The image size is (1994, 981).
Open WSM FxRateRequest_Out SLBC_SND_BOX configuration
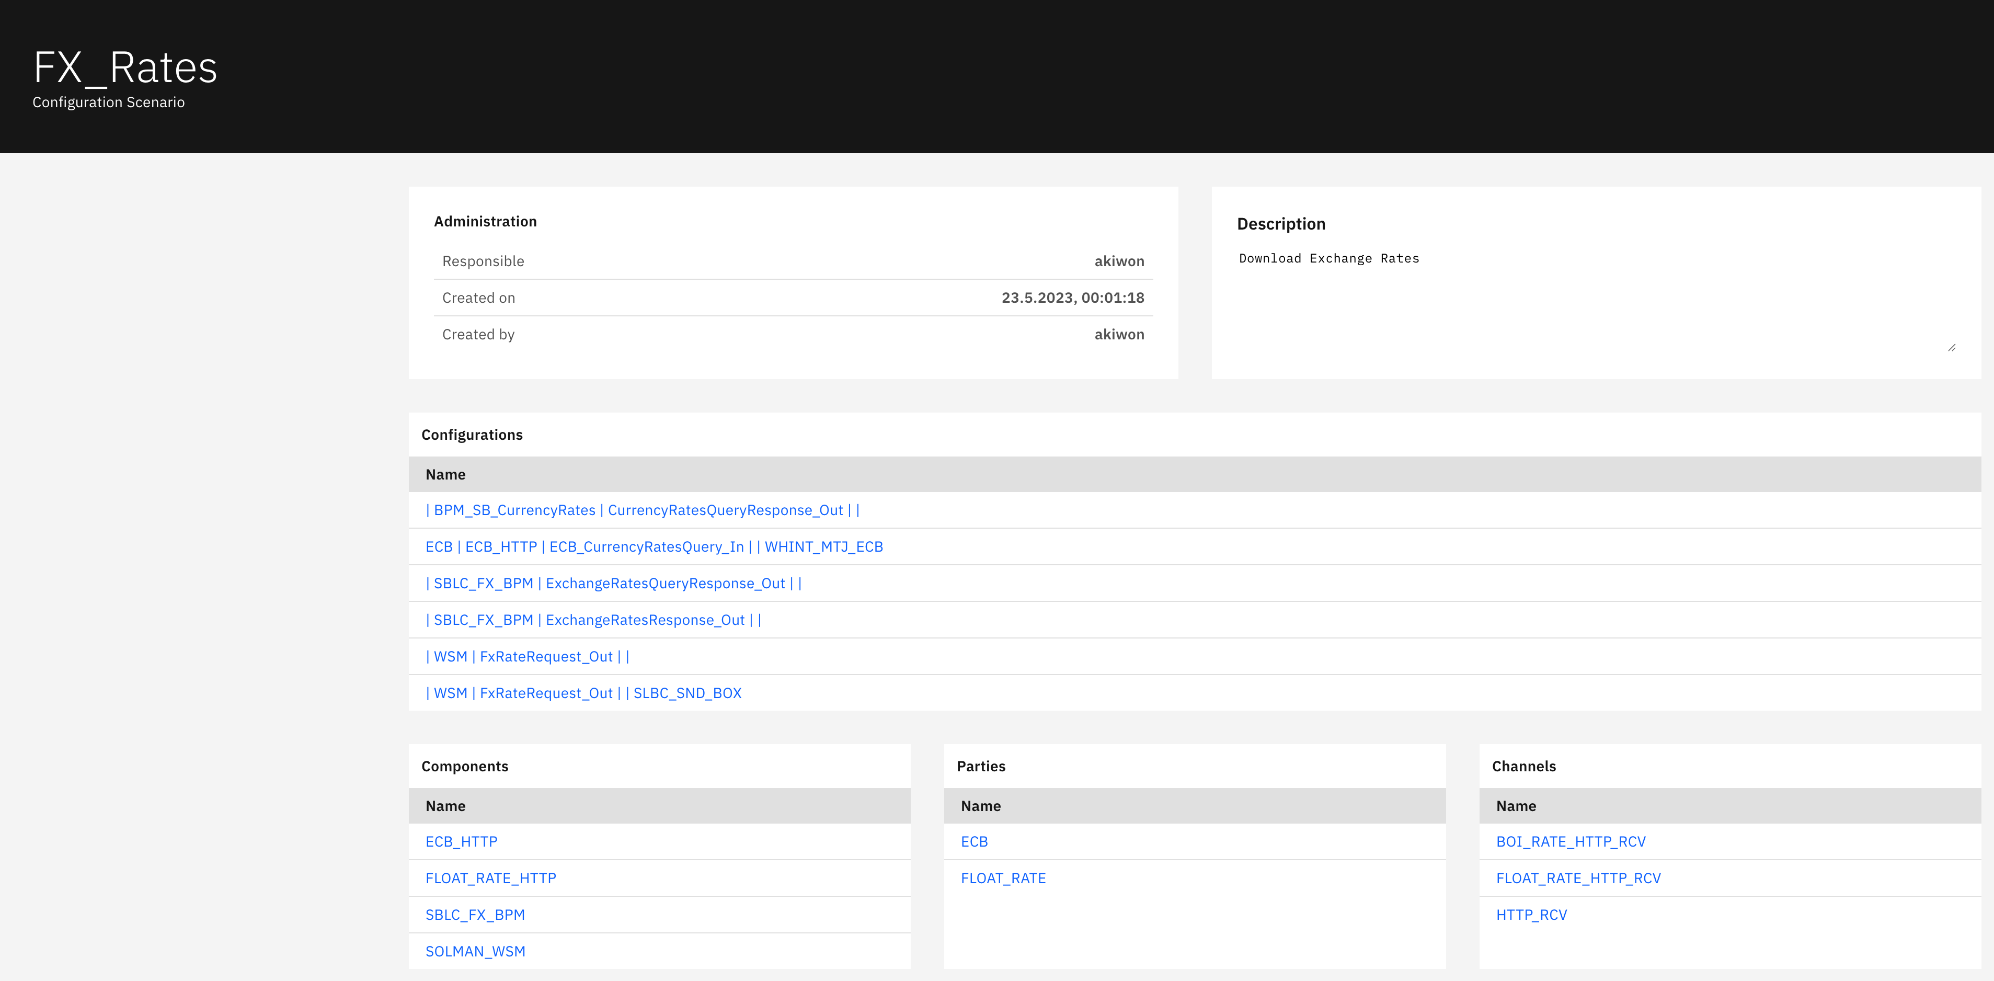pos(583,693)
